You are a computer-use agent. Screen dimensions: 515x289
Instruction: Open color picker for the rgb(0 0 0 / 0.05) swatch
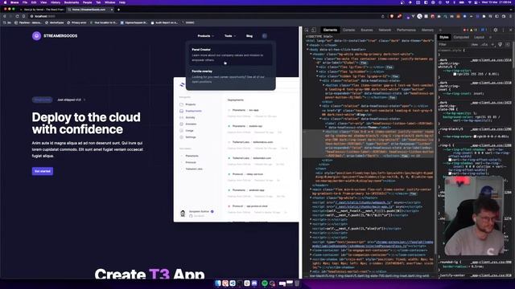[x=475, y=136]
